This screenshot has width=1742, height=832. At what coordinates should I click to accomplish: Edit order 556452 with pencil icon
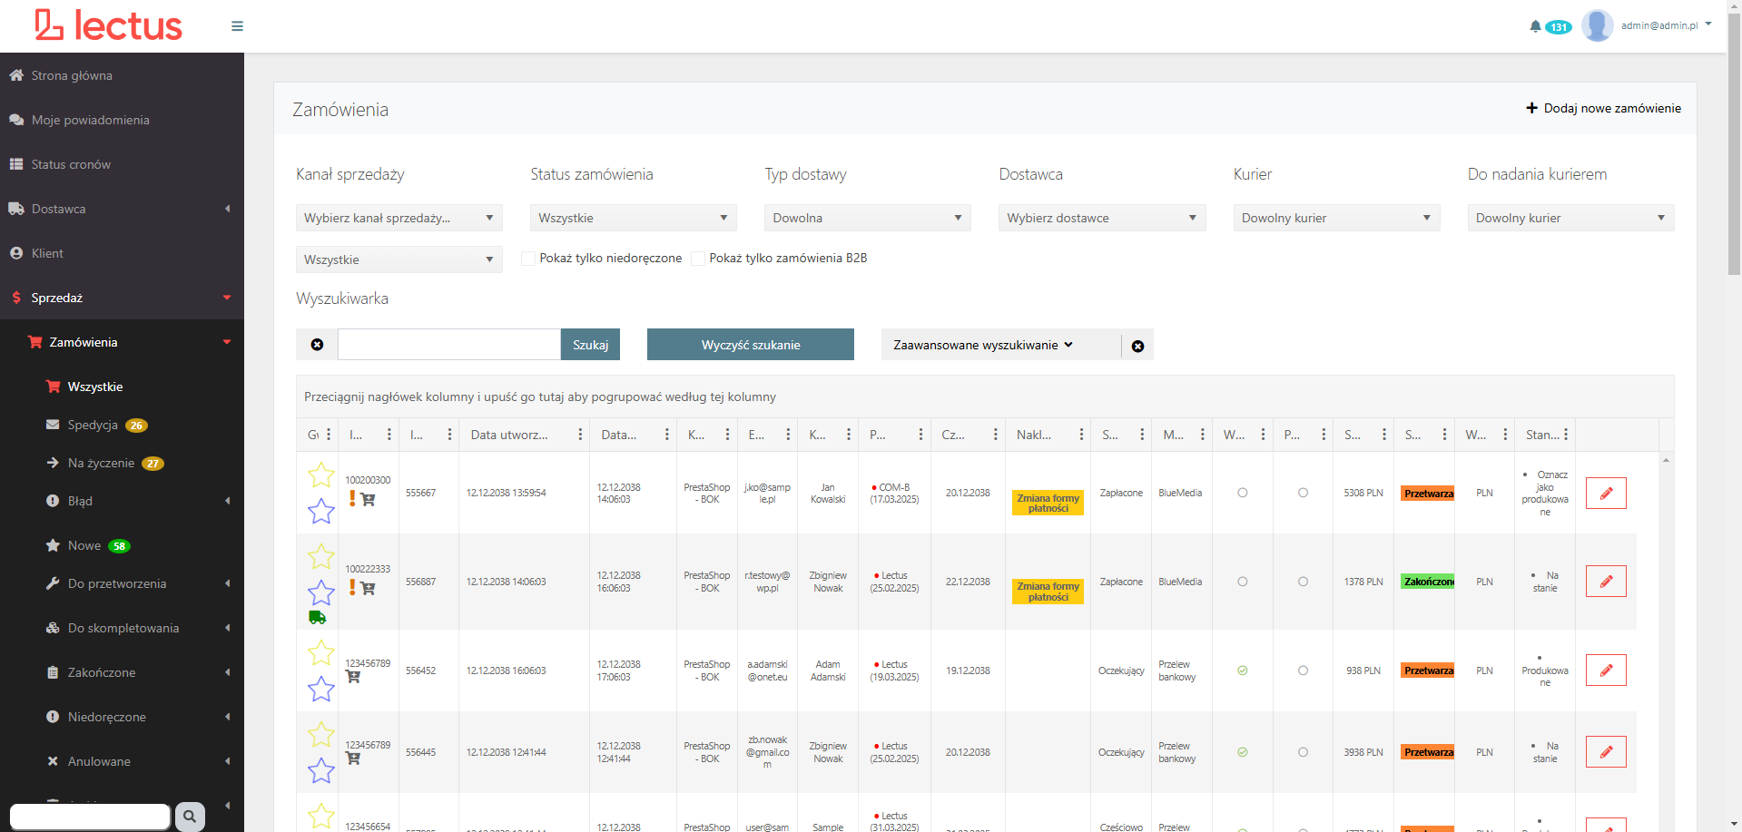coord(1606,670)
